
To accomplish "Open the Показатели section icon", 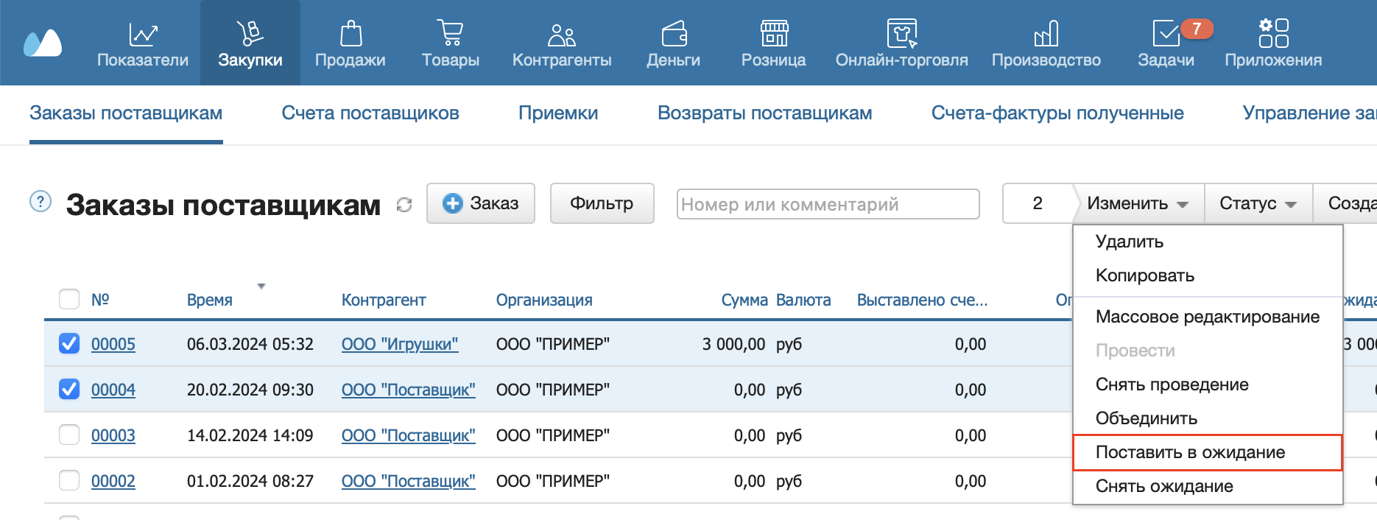I will pyautogui.click(x=143, y=34).
